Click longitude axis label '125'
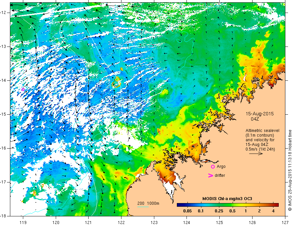Viewport: 292px width, 226px height. click(x=220, y=222)
